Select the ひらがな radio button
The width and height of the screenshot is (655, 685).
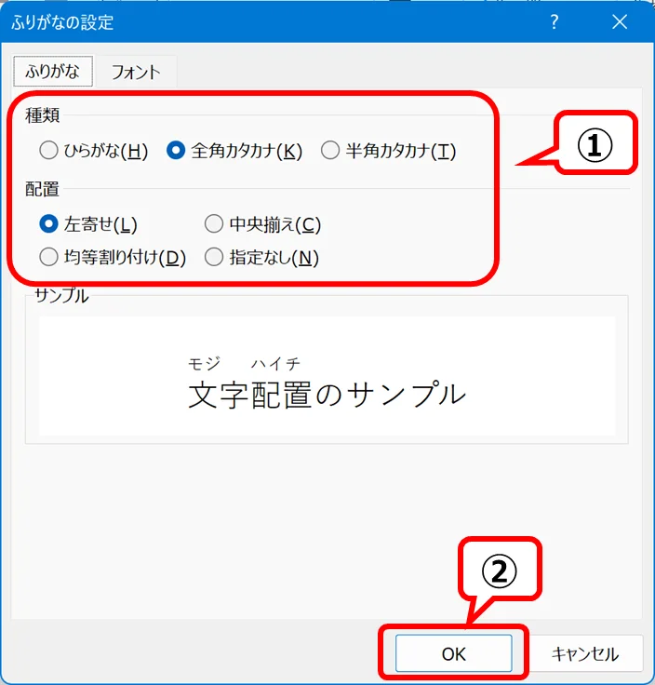point(49,151)
